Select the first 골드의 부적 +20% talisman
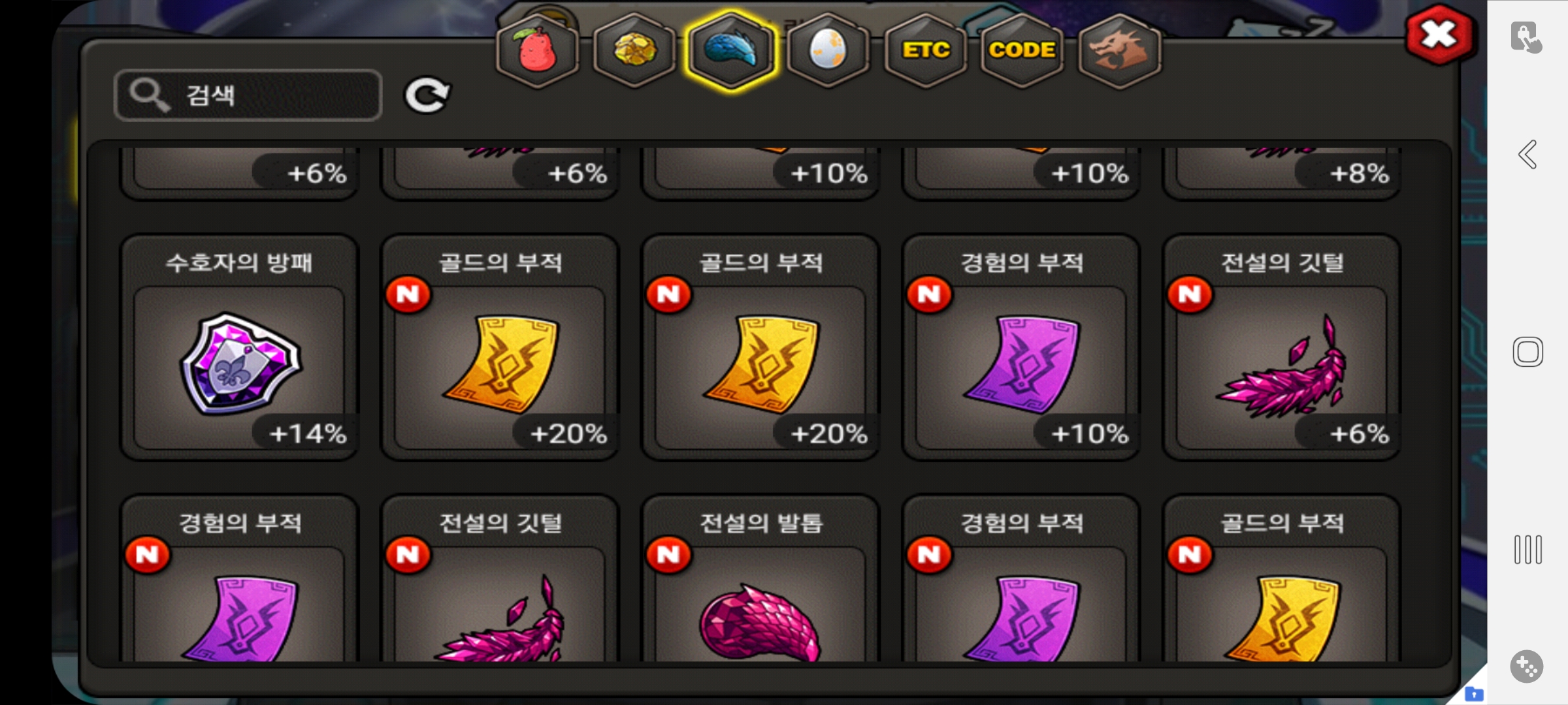This screenshot has height=705, width=1568. (x=500, y=347)
